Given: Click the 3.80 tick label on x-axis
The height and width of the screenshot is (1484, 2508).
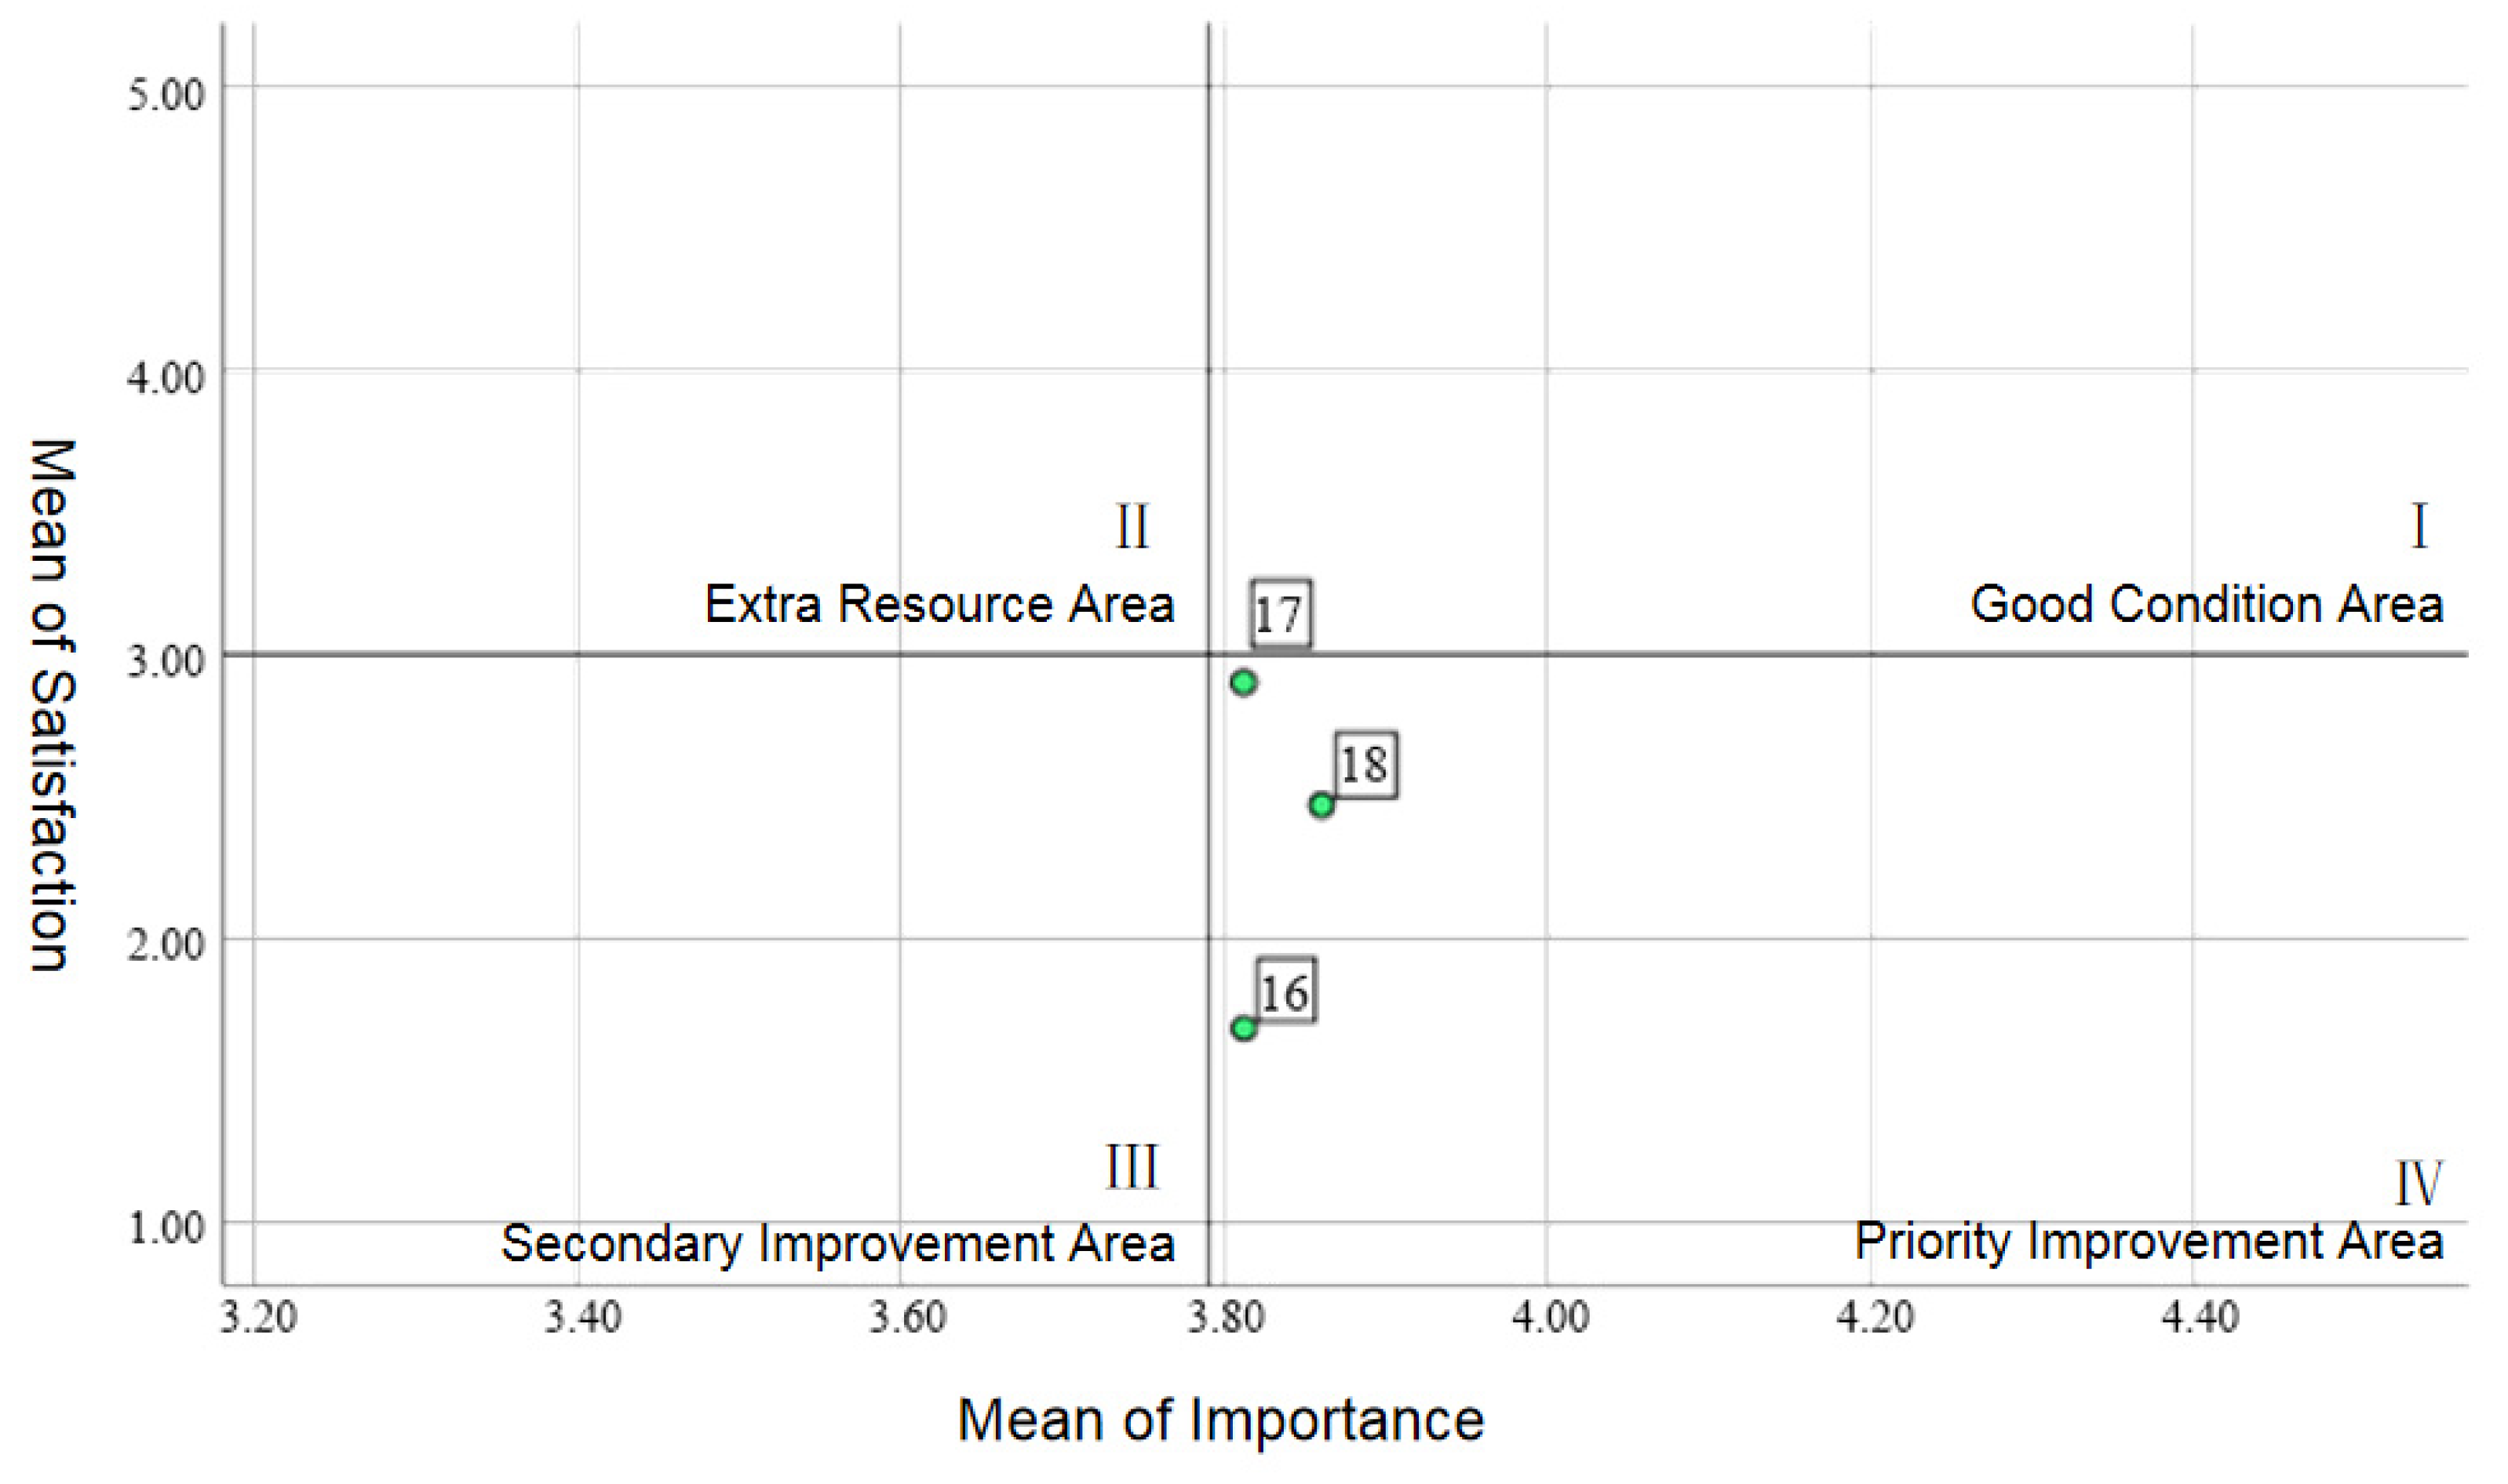Looking at the screenshot, I should 1227,1318.
